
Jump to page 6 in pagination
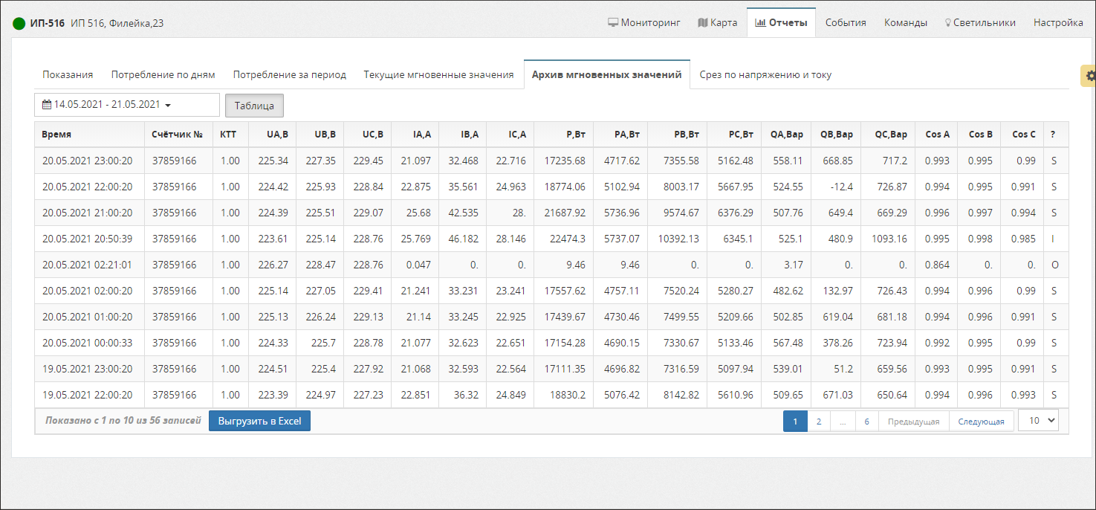[x=866, y=422]
